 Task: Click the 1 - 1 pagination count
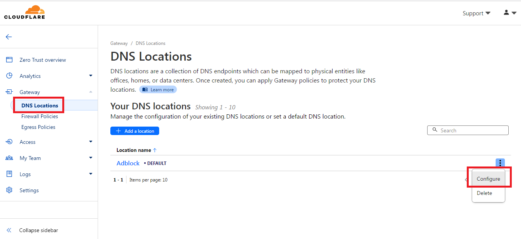(x=118, y=180)
